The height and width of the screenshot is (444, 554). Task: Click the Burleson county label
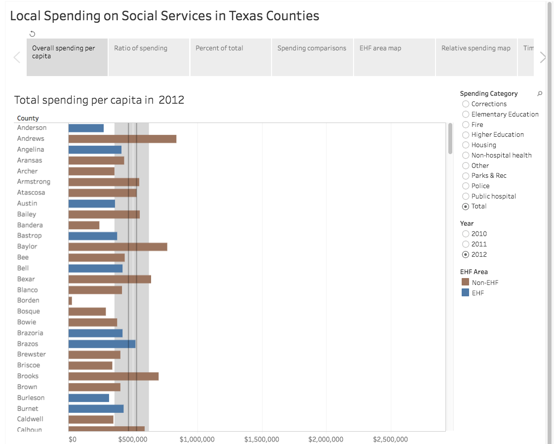point(31,398)
